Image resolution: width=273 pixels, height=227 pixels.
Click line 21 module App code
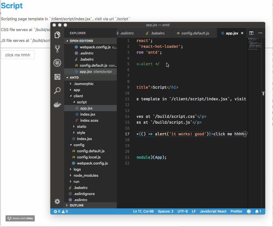pyautogui.click(x=151, y=157)
